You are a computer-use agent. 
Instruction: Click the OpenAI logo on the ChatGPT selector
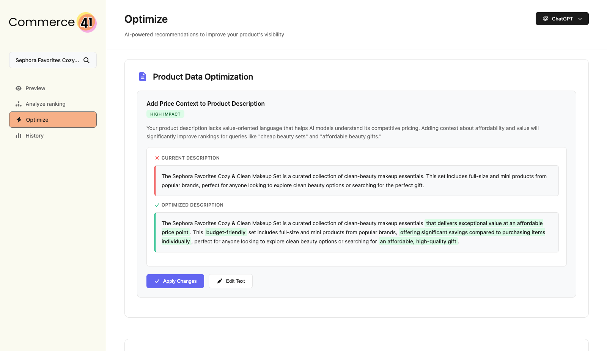[x=545, y=18]
